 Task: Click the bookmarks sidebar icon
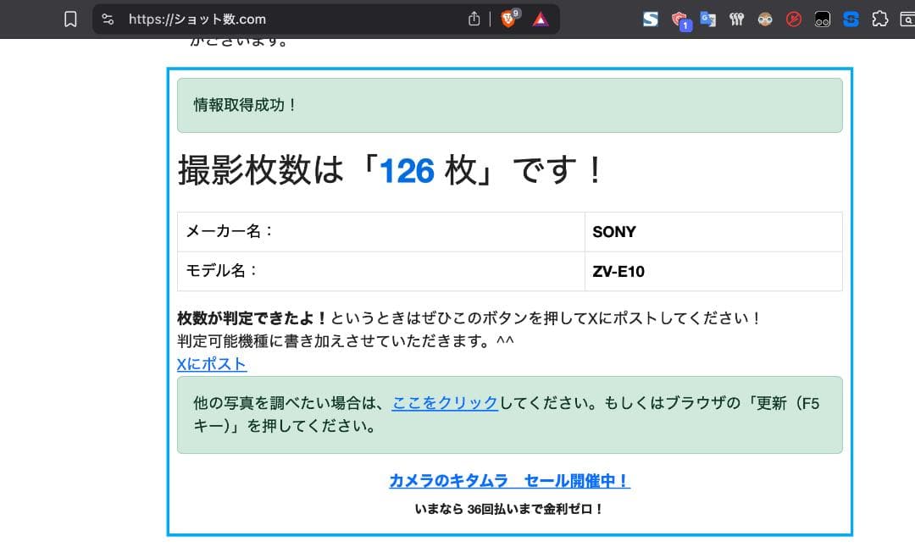(71, 19)
